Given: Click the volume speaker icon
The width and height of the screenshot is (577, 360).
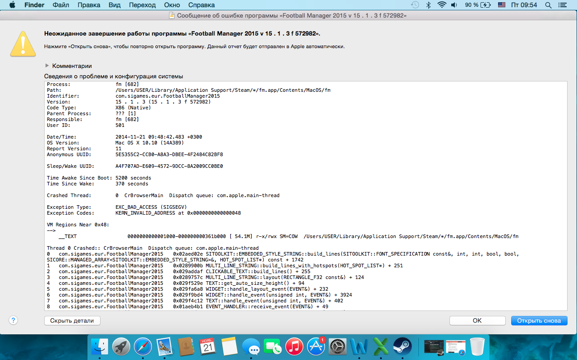Looking at the screenshot, I should pos(454,5).
